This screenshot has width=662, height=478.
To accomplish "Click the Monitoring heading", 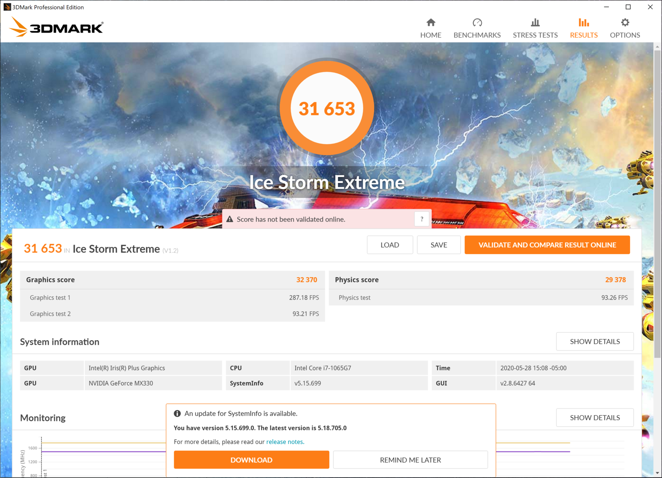I will point(43,418).
